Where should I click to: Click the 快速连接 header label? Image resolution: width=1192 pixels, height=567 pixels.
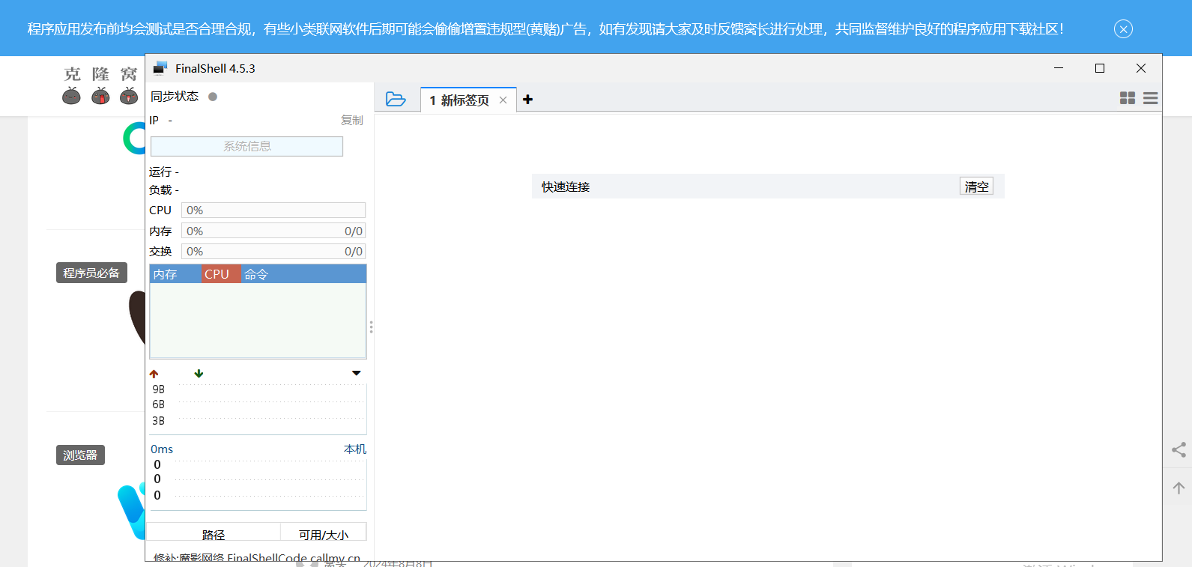(566, 187)
